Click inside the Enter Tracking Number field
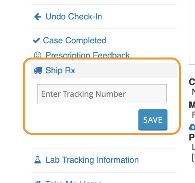Image resolution: width=195 pixels, height=183 pixels. pos(102,94)
